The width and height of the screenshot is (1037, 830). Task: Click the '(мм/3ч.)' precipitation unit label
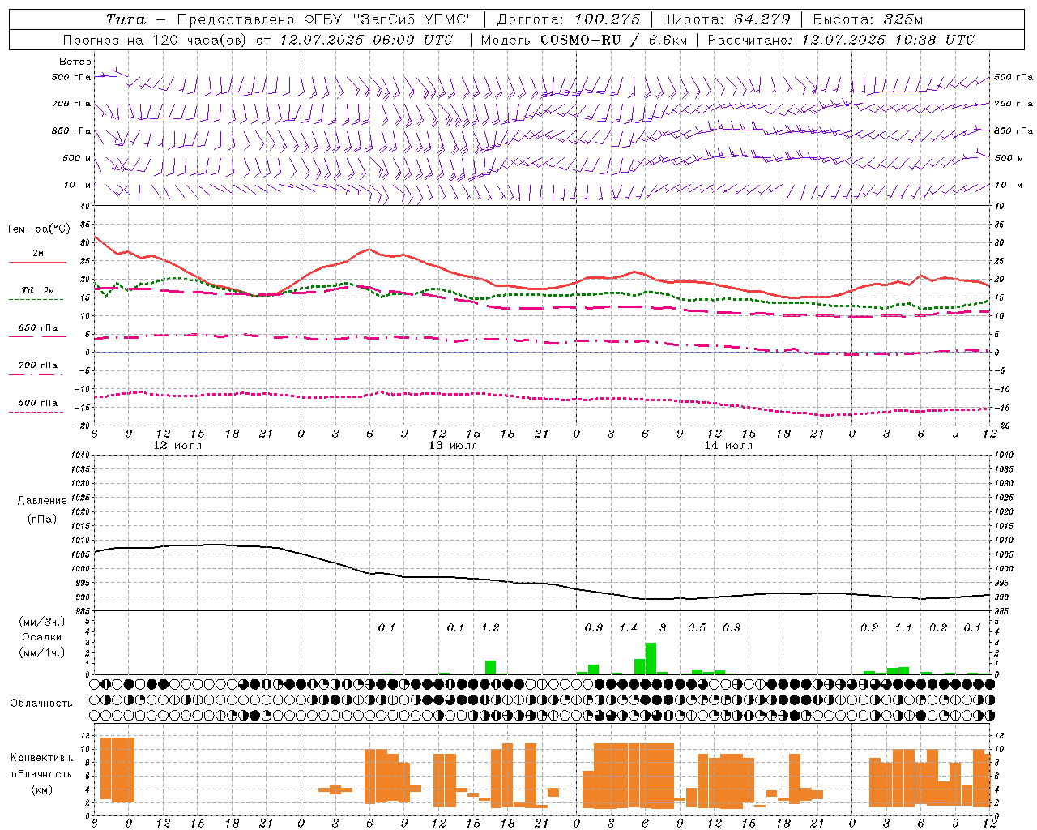coord(41,622)
